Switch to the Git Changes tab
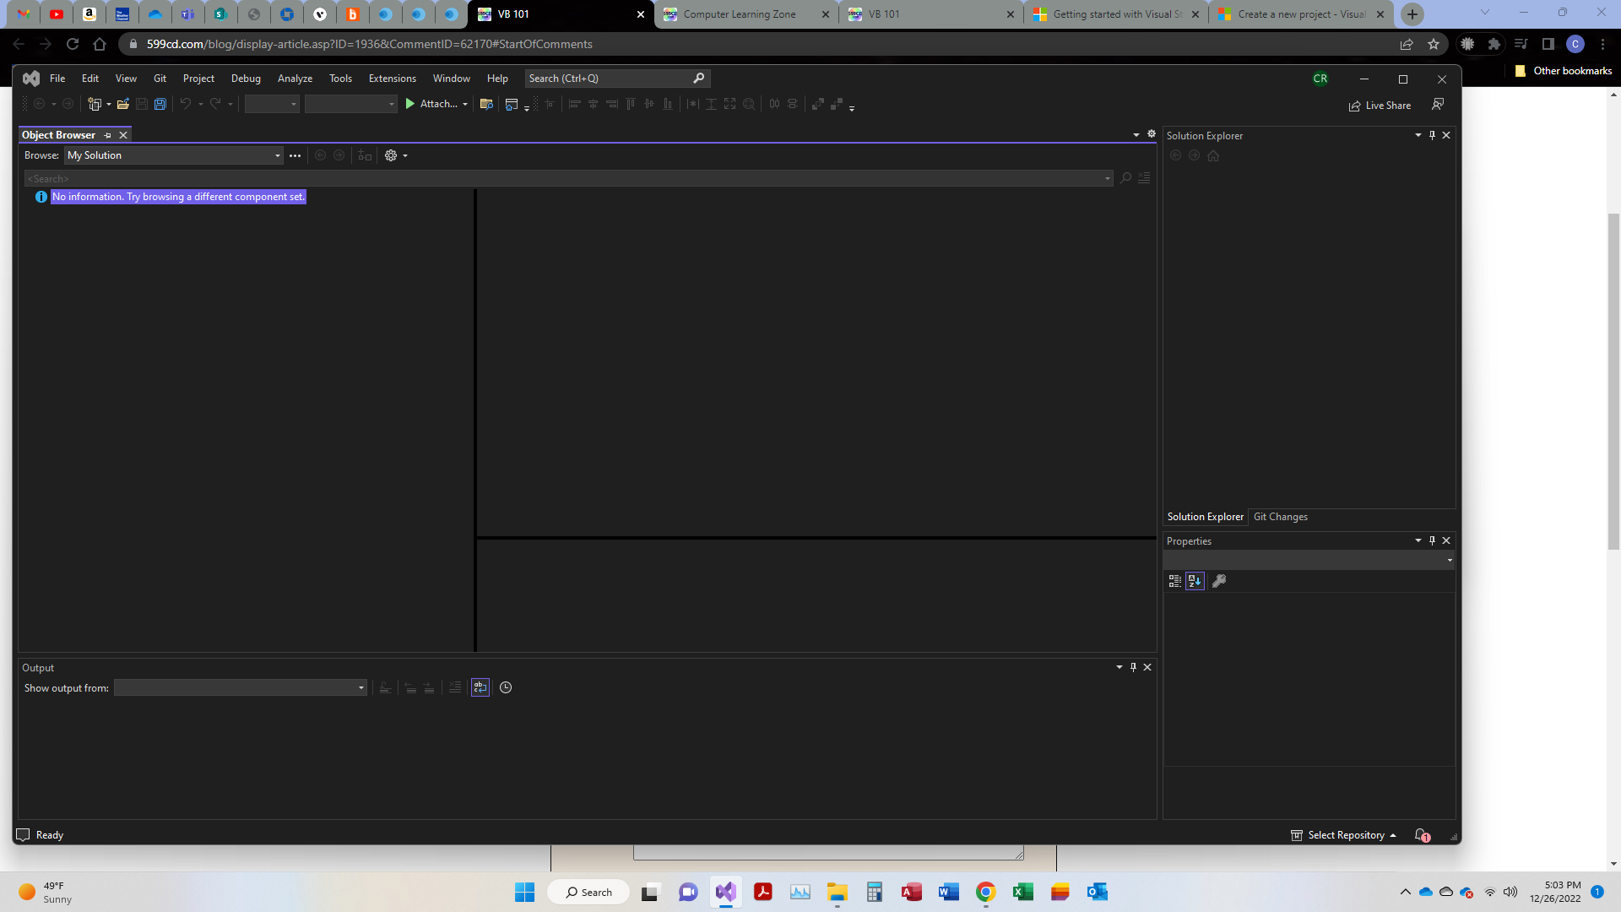This screenshot has height=912, width=1621. (x=1281, y=516)
